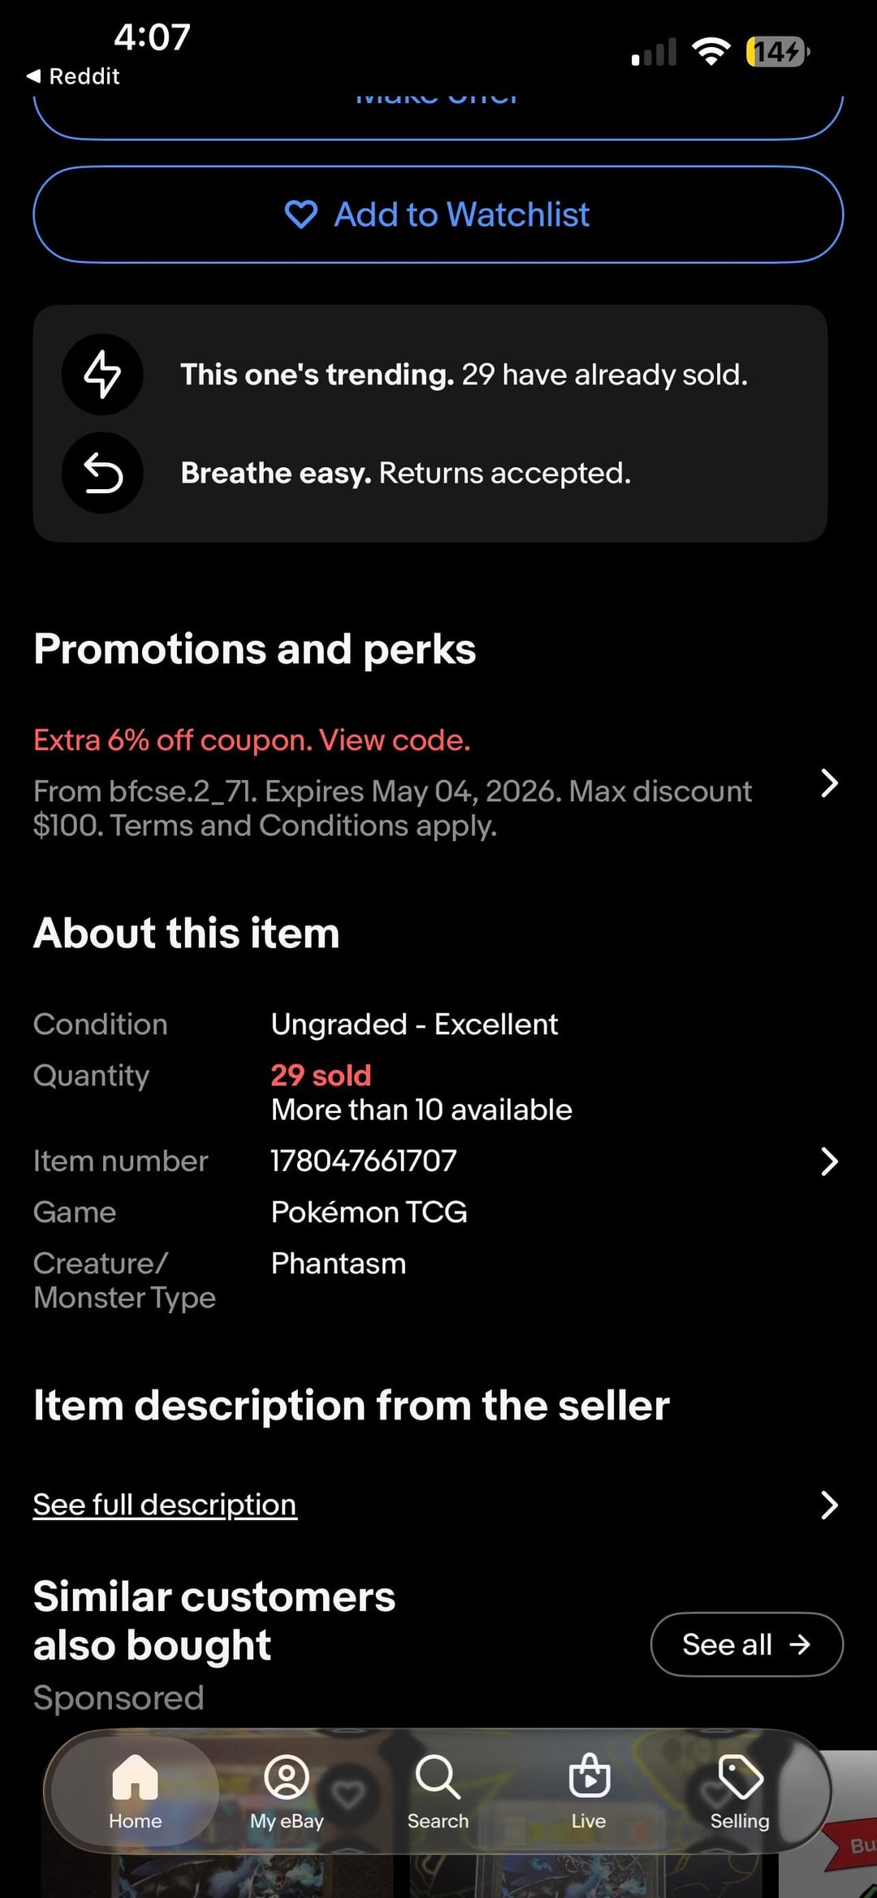Screen dimensions: 877x1898
Task: Expand the coupon promotion chevron
Action: coord(828,783)
